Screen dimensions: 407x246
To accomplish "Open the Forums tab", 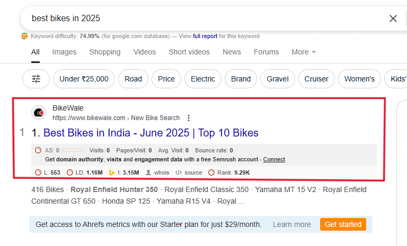I will [x=266, y=52].
